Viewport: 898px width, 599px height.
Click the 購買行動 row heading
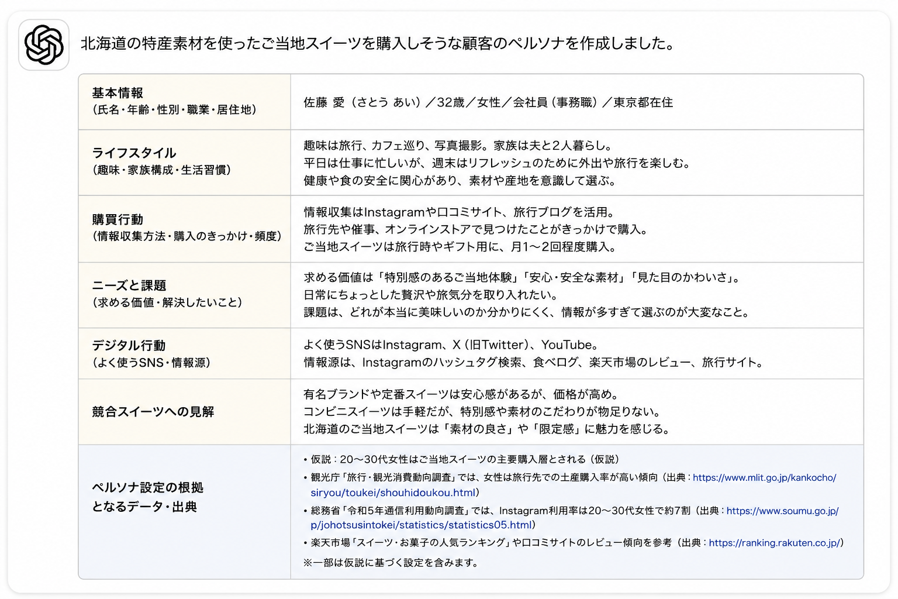[x=118, y=220]
